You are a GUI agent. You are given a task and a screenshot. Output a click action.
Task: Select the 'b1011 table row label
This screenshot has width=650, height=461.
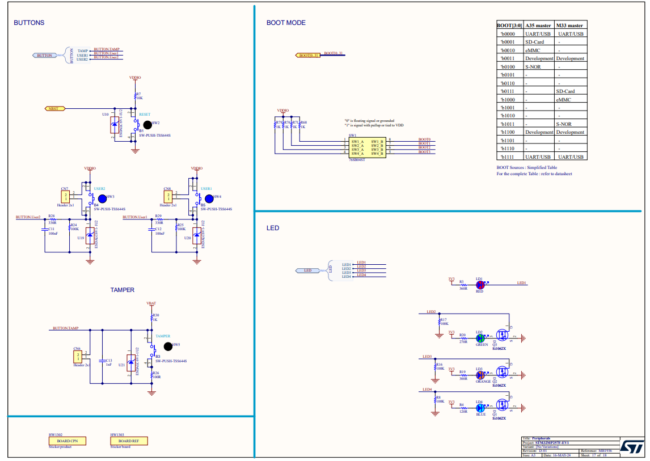click(508, 124)
